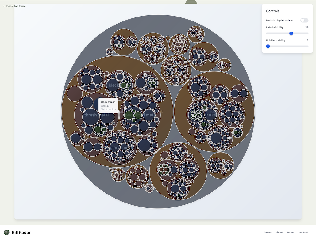This screenshot has width=316, height=239.
Task: Open the terms footer link
Action: click(x=291, y=232)
